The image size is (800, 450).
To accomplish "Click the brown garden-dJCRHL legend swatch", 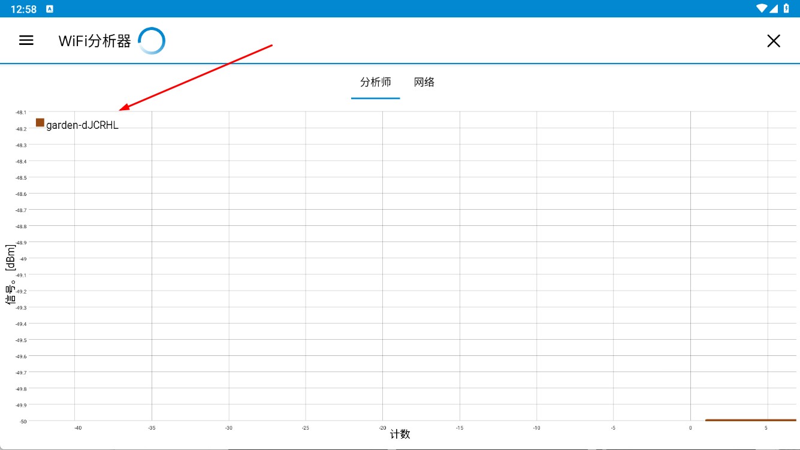I will [x=40, y=122].
